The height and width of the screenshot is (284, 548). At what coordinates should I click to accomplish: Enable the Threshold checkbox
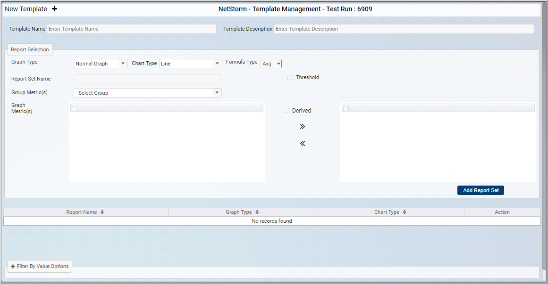290,77
